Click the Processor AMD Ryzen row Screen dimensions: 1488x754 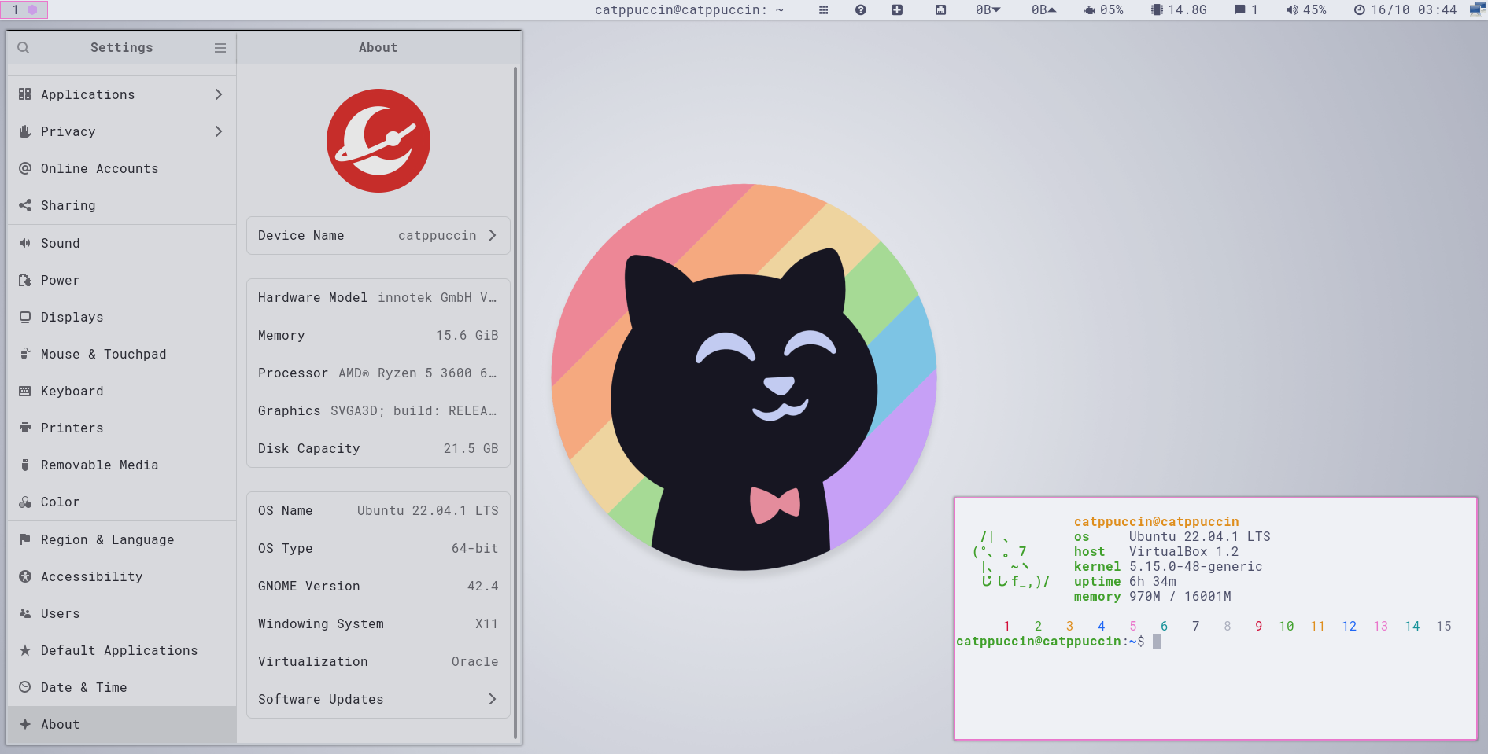click(x=378, y=373)
